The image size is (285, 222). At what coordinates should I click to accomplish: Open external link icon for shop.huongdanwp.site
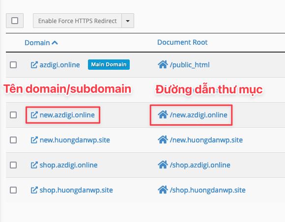tap(34, 190)
